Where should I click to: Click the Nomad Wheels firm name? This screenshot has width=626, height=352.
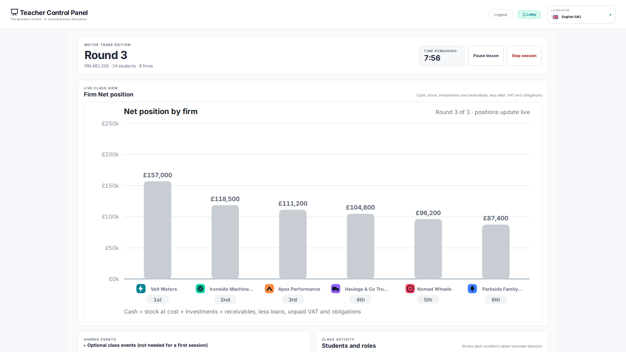point(434,289)
